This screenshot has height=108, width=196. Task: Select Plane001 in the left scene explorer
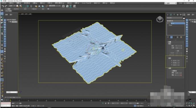click(15, 22)
